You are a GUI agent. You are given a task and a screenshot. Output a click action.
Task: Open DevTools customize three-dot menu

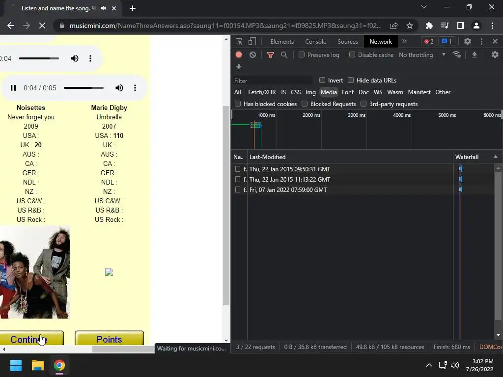coord(481,41)
